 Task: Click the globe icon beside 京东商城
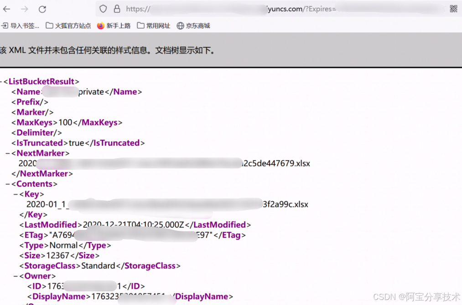(180, 26)
